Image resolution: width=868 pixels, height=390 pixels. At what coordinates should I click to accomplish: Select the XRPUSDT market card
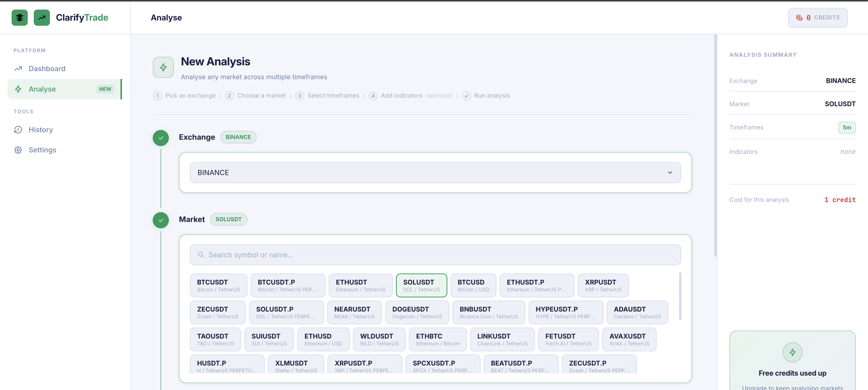pyautogui.click(x=603, y=285)
